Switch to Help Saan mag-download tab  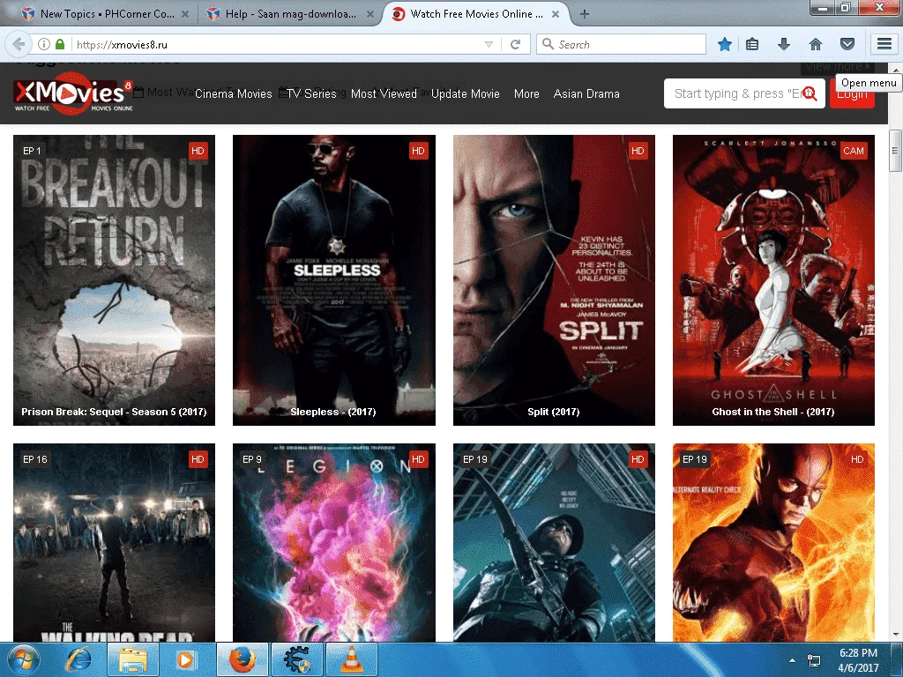click(x=289, y=14)
